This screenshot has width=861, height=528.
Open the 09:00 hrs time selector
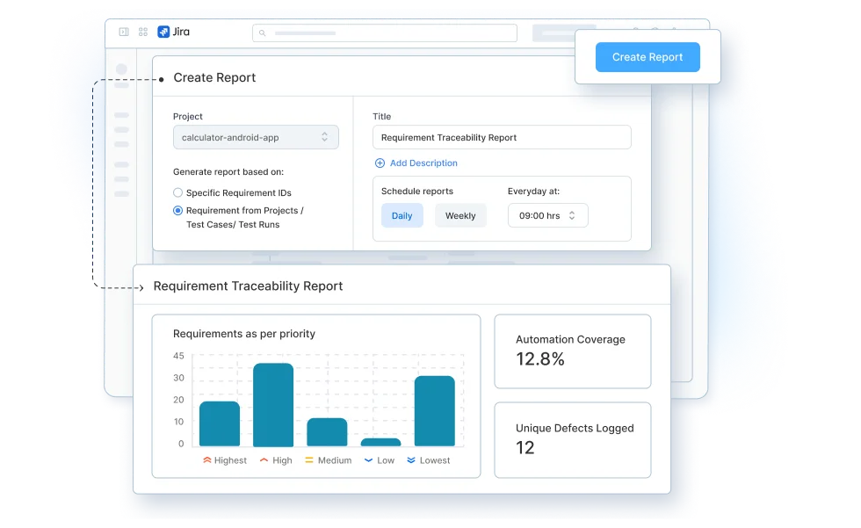pos(547,215)
